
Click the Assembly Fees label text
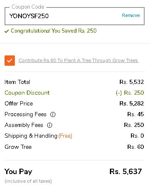tap(24, 125)
